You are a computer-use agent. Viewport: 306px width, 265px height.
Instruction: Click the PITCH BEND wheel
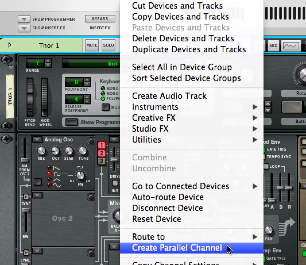30,97
